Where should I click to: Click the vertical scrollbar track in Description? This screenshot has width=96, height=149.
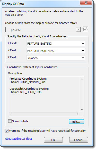click(82, 94)
